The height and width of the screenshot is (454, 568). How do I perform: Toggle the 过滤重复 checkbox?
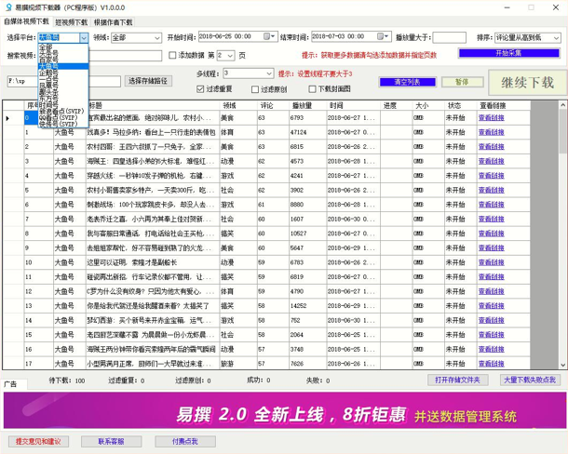click(200, 89)
